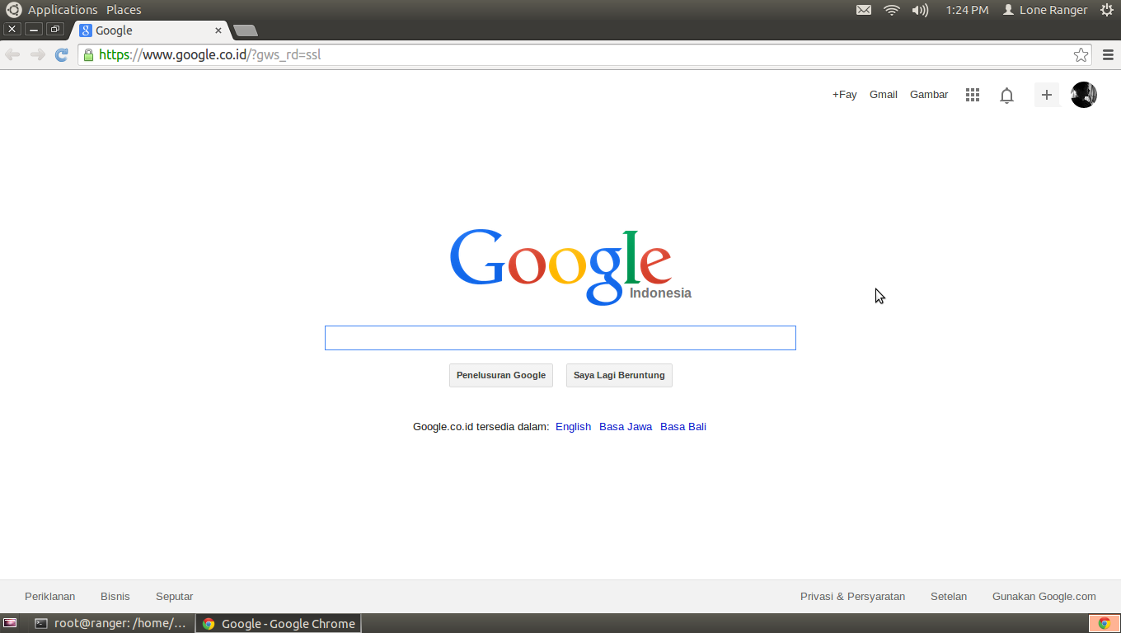Open the Bisnis footer link

(x=115, y=597)
